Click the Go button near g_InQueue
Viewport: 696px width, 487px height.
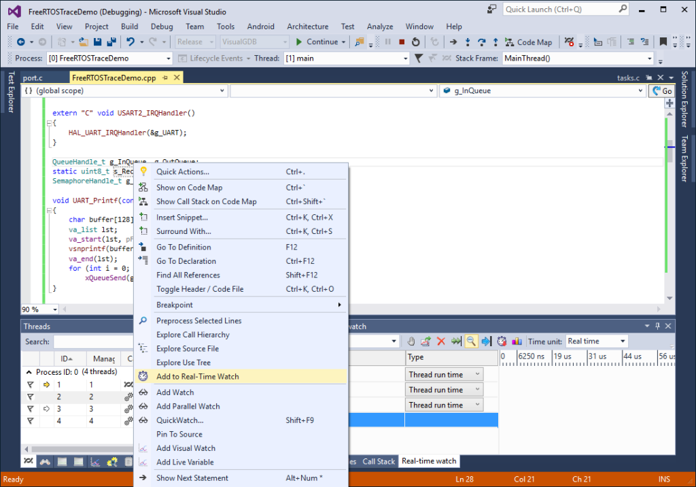click(663, 90)
